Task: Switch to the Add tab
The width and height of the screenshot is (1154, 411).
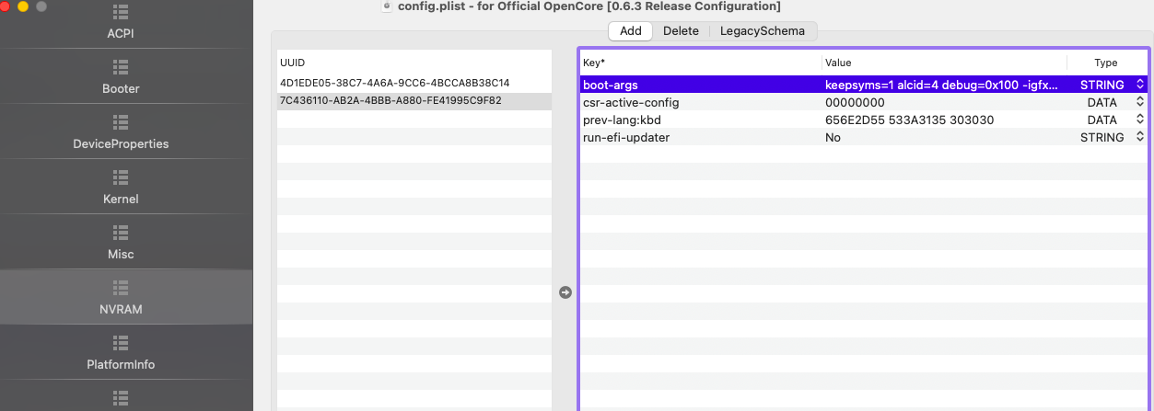Action: coord(631,31)
